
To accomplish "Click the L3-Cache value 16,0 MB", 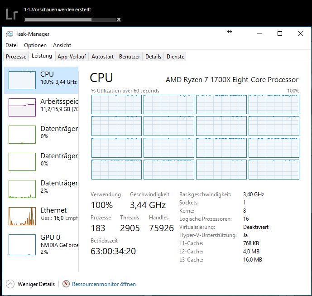I will pyautogui.click(x=253, y=260).
